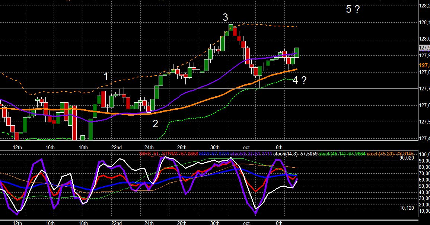
Task: Click the 6th date on price chart axis
Action: 279,147
